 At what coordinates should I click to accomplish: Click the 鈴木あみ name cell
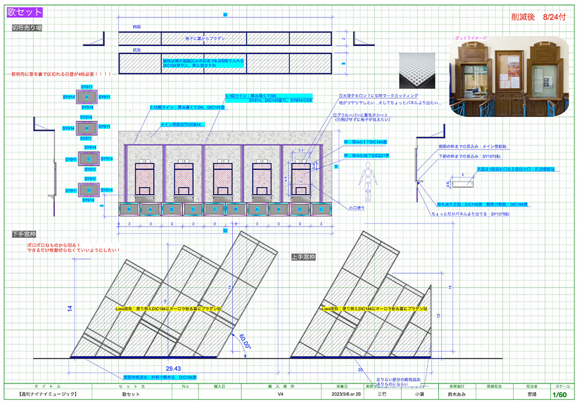(x=457, y=395)
